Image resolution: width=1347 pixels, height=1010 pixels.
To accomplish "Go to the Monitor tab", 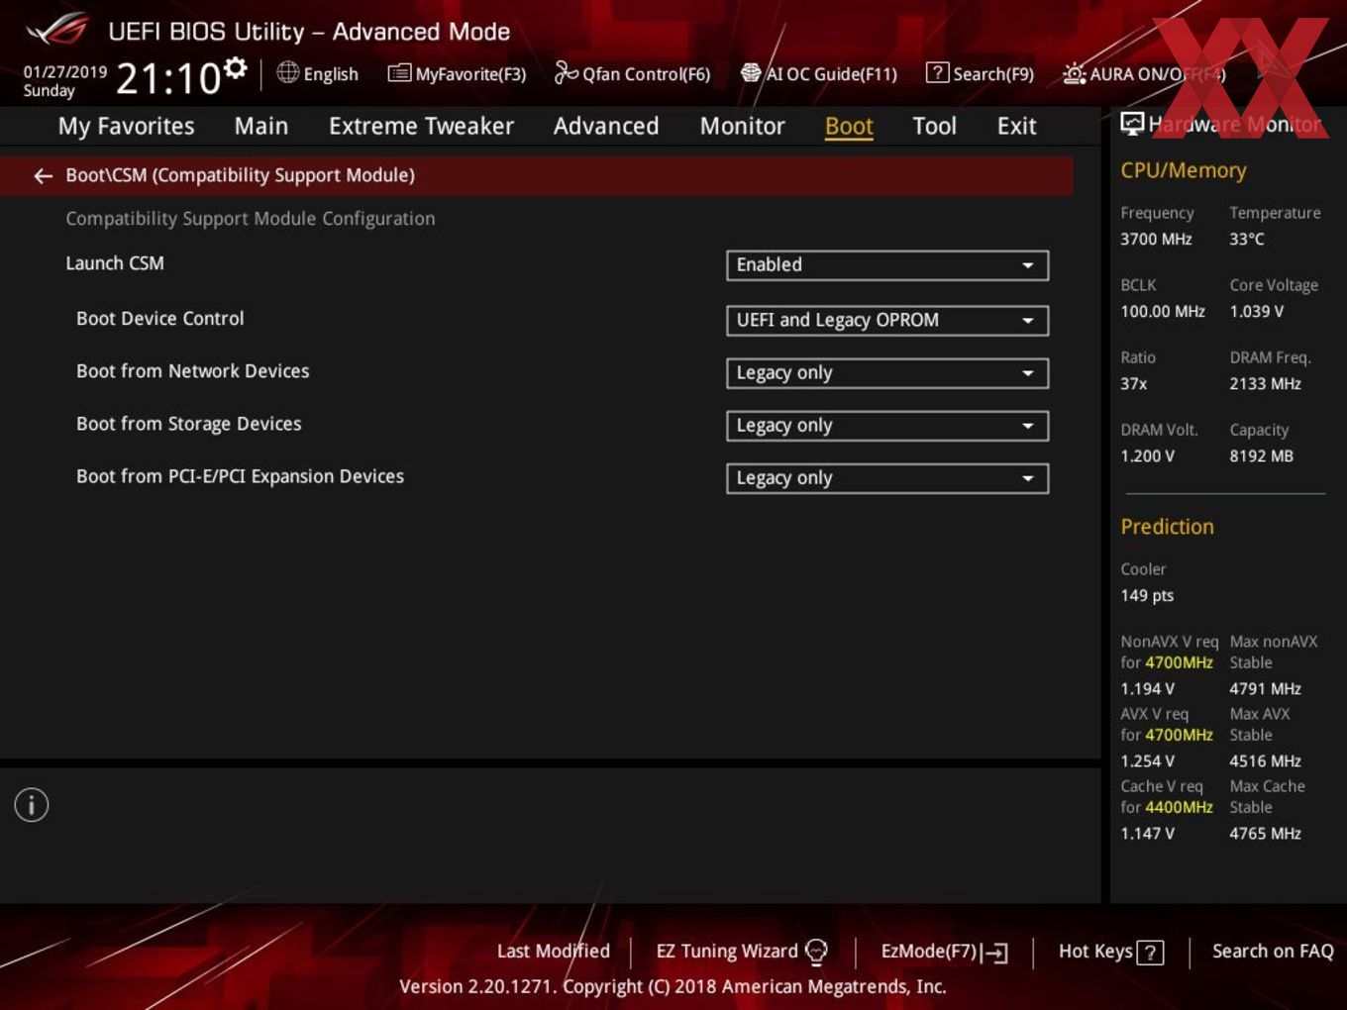I will pyautogui.click(x=742, y=127).
